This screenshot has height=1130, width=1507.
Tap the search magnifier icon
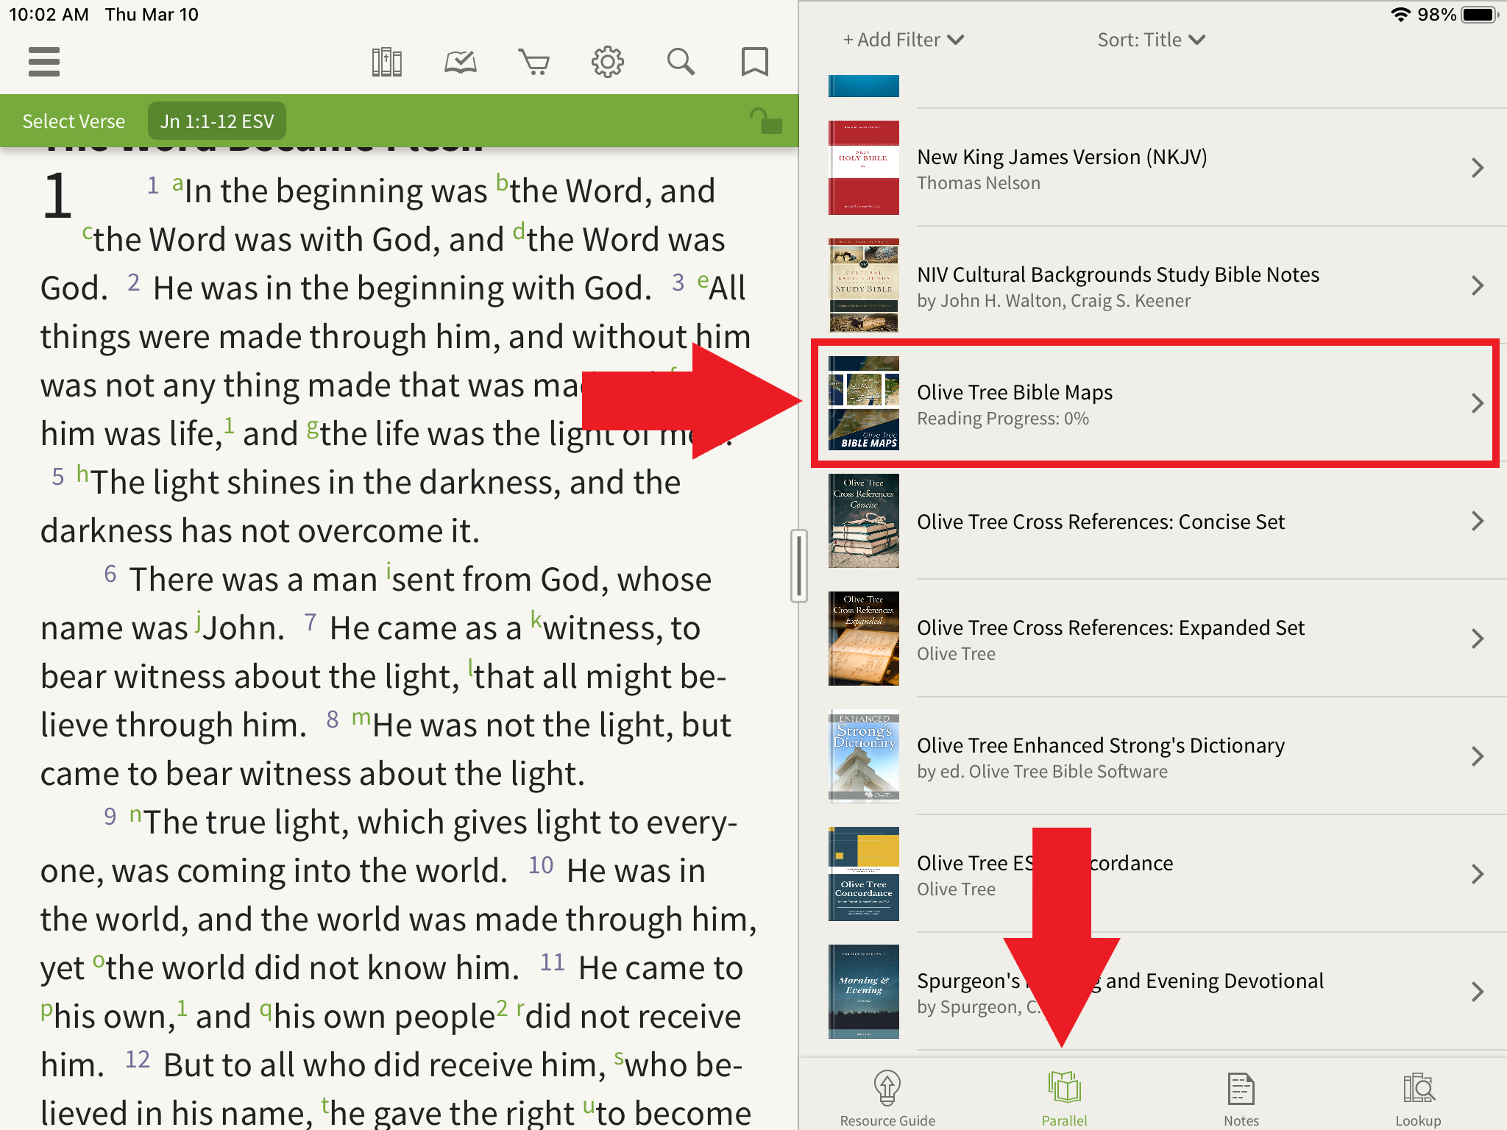tap(681, 63)
